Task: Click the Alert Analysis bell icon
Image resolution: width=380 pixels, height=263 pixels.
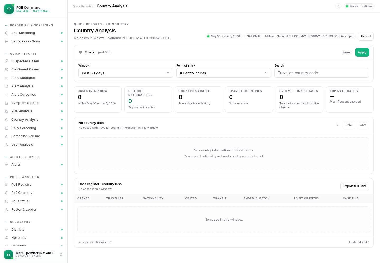Action: [7, 86]
